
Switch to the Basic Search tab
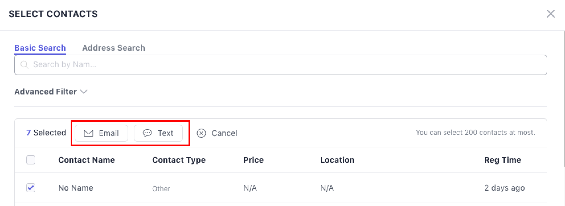pyautogui.click(x=40, y=48)
